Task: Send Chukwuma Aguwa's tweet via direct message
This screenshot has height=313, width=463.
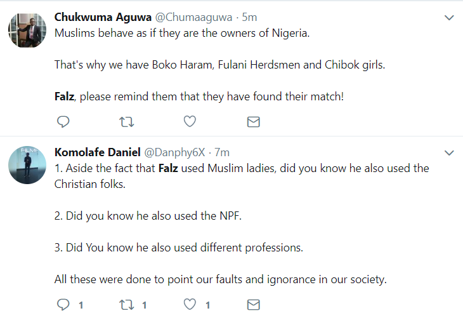Action: click(x=253, y=121)
